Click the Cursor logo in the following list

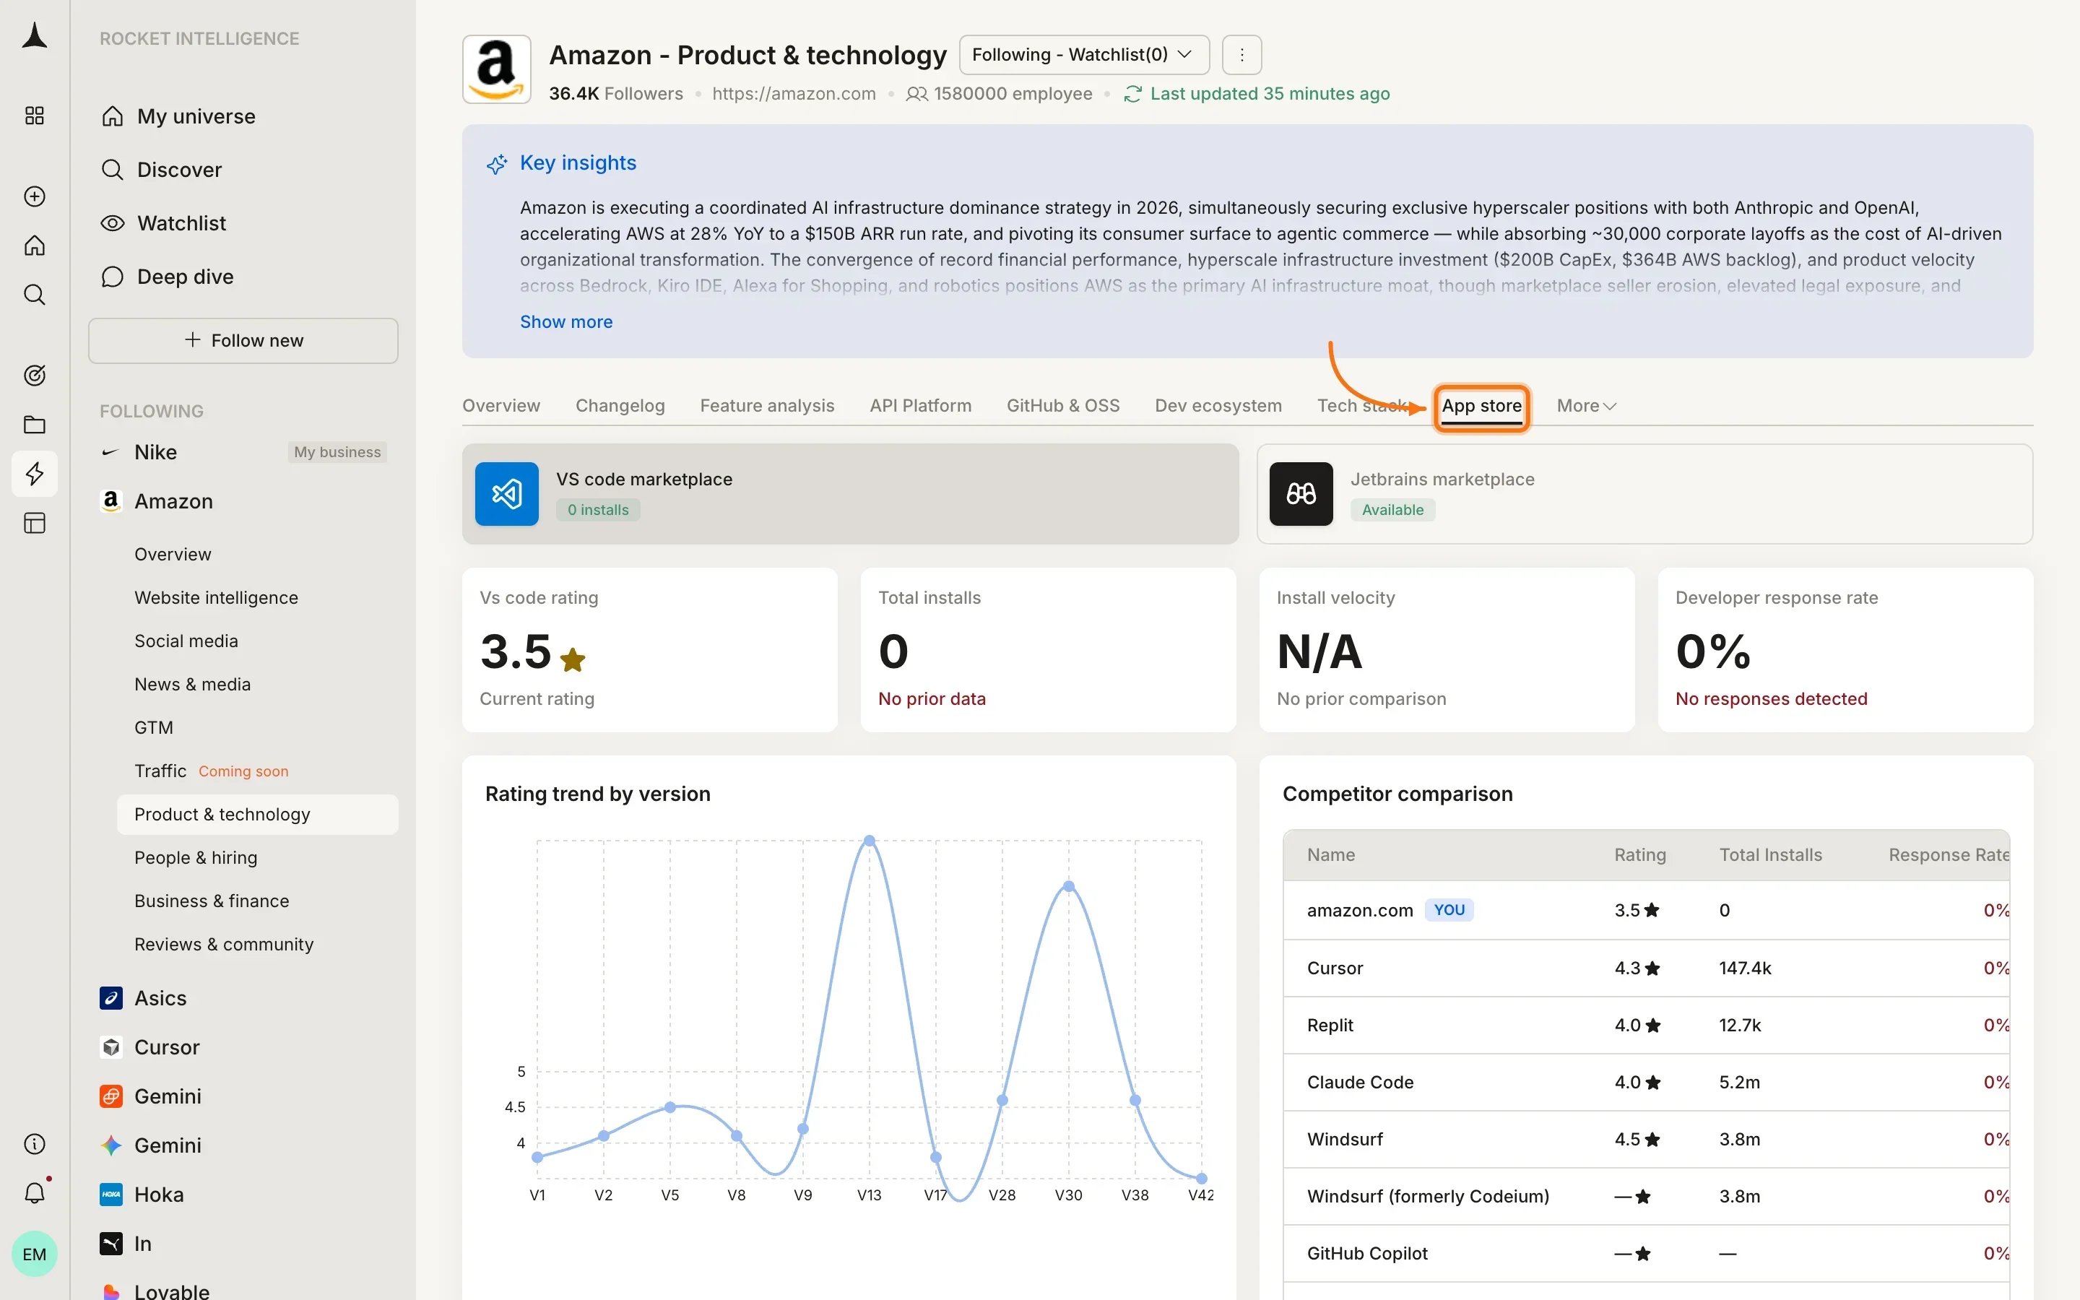click(111, 1047)
